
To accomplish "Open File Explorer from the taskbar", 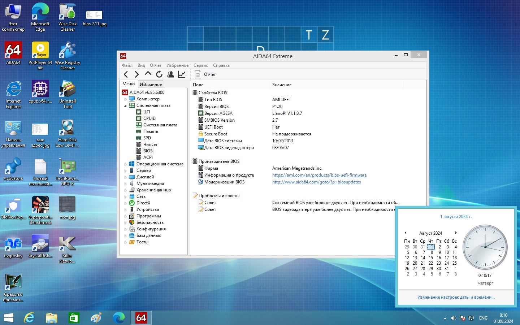I will click(x=52, y=318).
